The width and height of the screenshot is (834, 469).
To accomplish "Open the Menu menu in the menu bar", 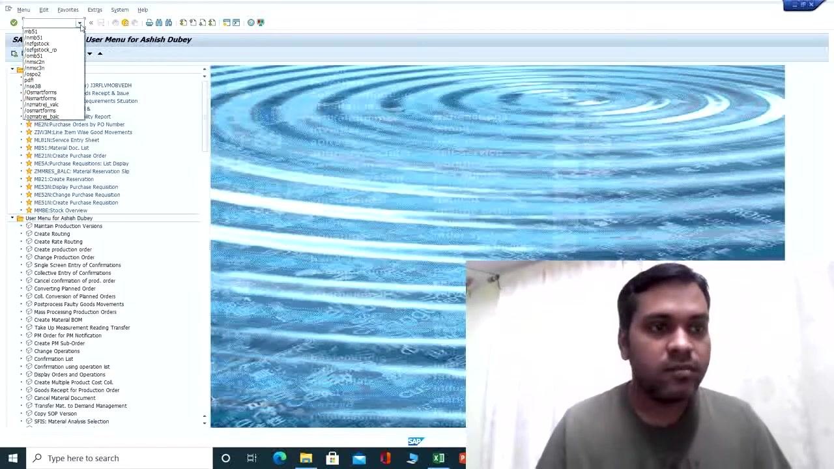I will point(23,10).
